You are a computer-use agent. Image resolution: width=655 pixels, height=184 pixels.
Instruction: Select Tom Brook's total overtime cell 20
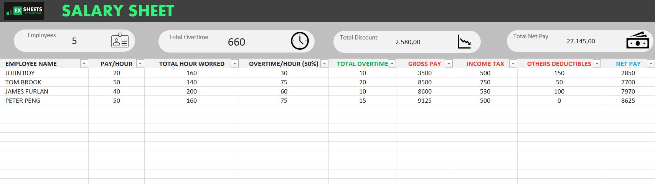tap(363, 82)
